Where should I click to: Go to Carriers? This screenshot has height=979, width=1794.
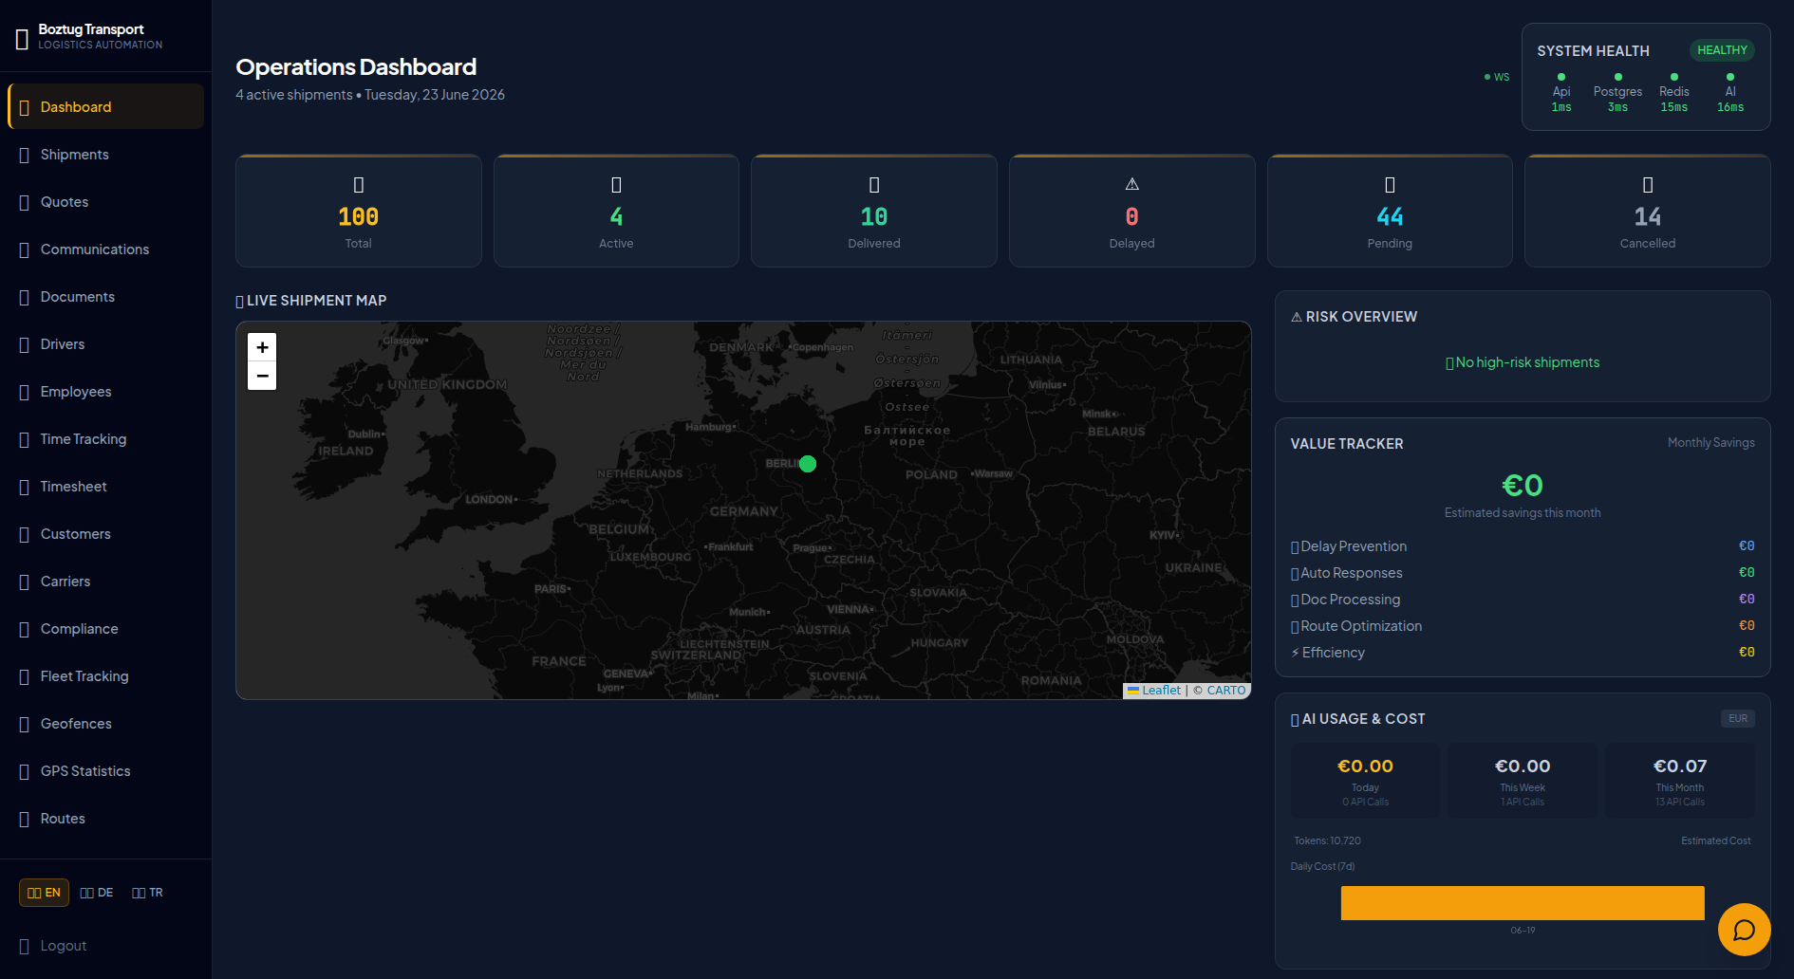(x=105, y=582)
